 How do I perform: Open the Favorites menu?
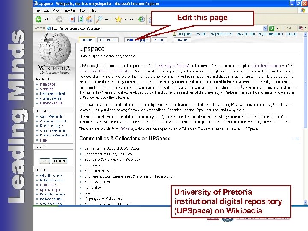(69, 10)
